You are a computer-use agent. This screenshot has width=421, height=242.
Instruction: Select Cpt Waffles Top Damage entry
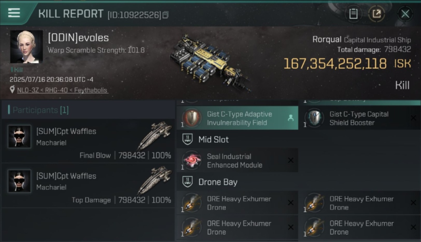tap(88, 186)
